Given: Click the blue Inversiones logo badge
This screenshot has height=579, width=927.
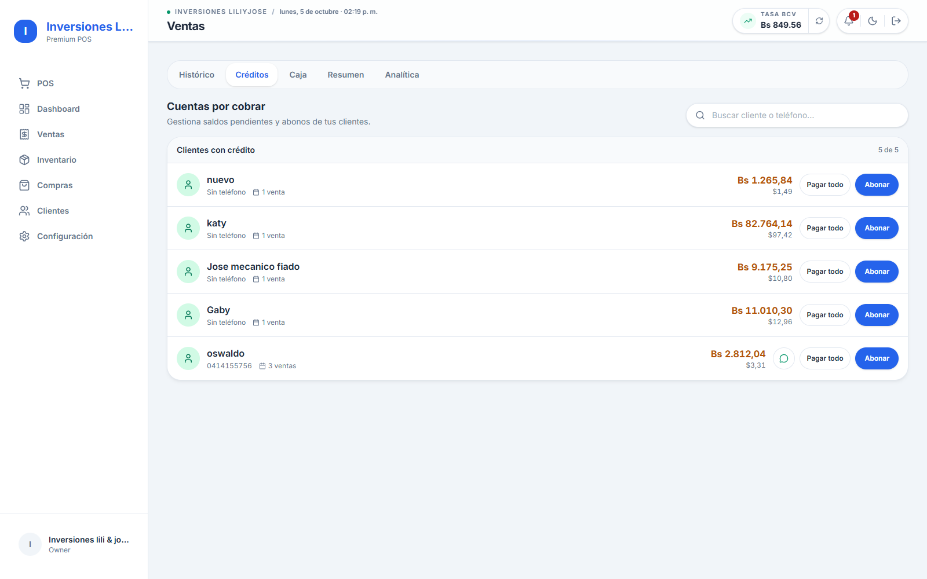Looking at the screenshot, I should point(25,31).
